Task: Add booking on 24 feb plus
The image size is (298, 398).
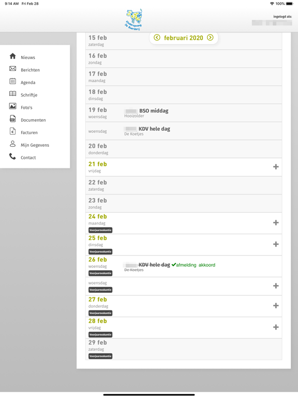Action: 276,223
